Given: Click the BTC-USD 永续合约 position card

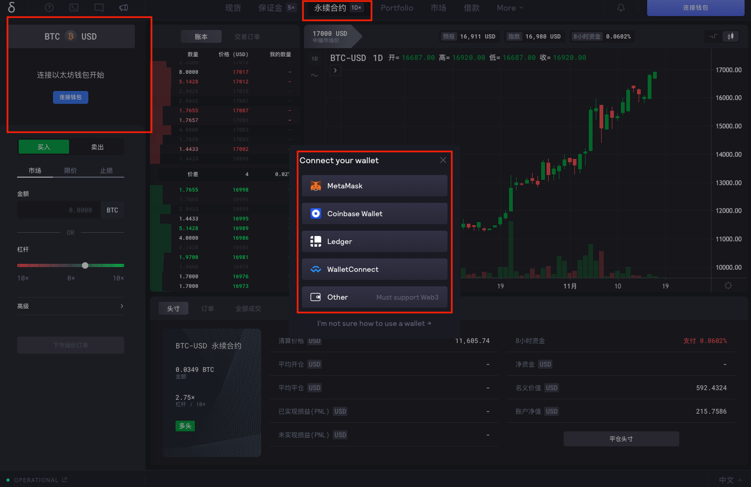Looking at the screenshot, I should 212,393.
